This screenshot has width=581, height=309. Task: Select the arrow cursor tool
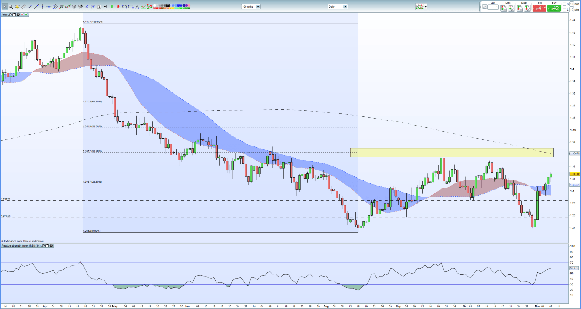click(5, 7)
